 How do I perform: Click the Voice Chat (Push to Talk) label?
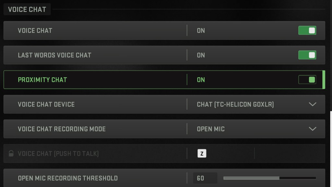[58, 154]
